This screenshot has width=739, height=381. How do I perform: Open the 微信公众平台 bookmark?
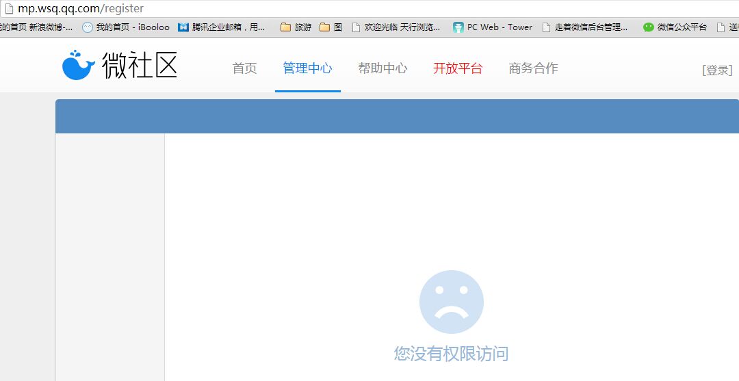click(x=675, y=27)
